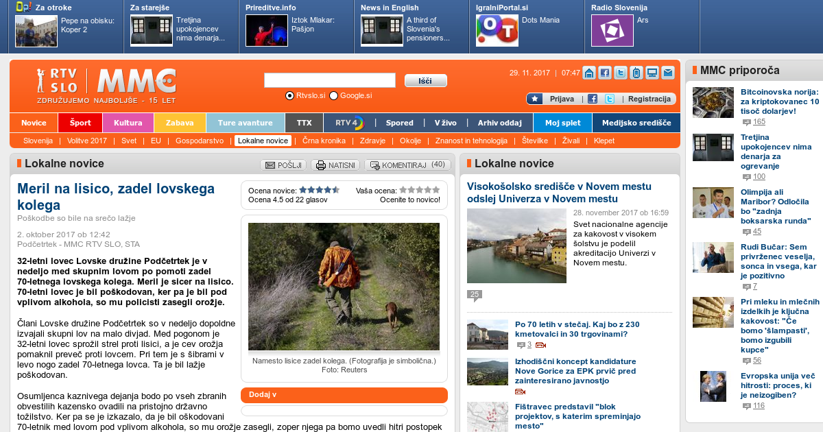This screenshot has width=823, height=432.
Task: Click the monitor icon in header
Action: pyautogui.click(x=652, y=73)
